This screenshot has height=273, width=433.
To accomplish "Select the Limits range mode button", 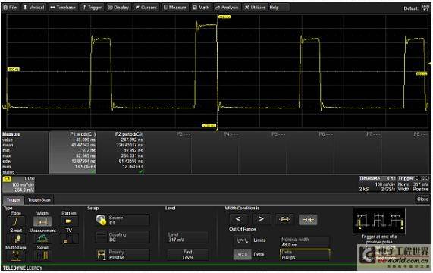I will [242, 240].
